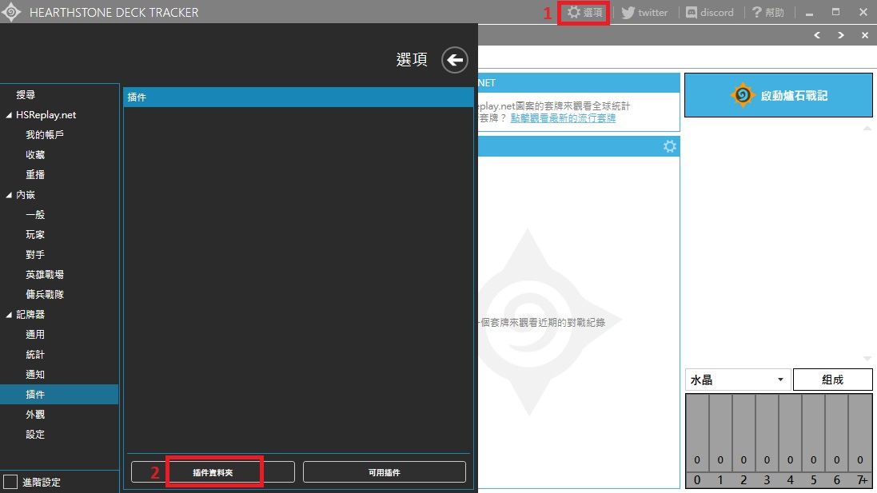Screen dimensions: 877x493
Task: Click the twitter bird icon
Action: (x=629, y=12)
